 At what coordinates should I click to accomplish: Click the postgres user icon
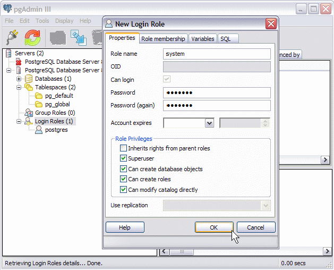[39, 130]
